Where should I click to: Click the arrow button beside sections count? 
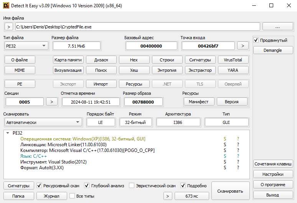(x=52, y=102)
